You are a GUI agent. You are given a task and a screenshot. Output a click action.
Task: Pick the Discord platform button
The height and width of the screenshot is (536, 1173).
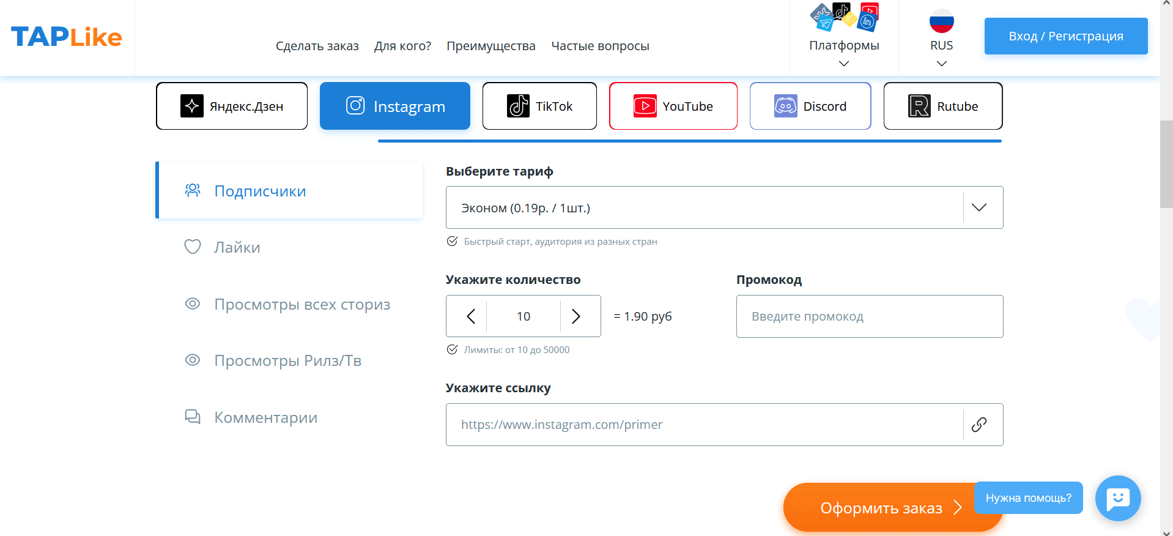pos(810,106)
